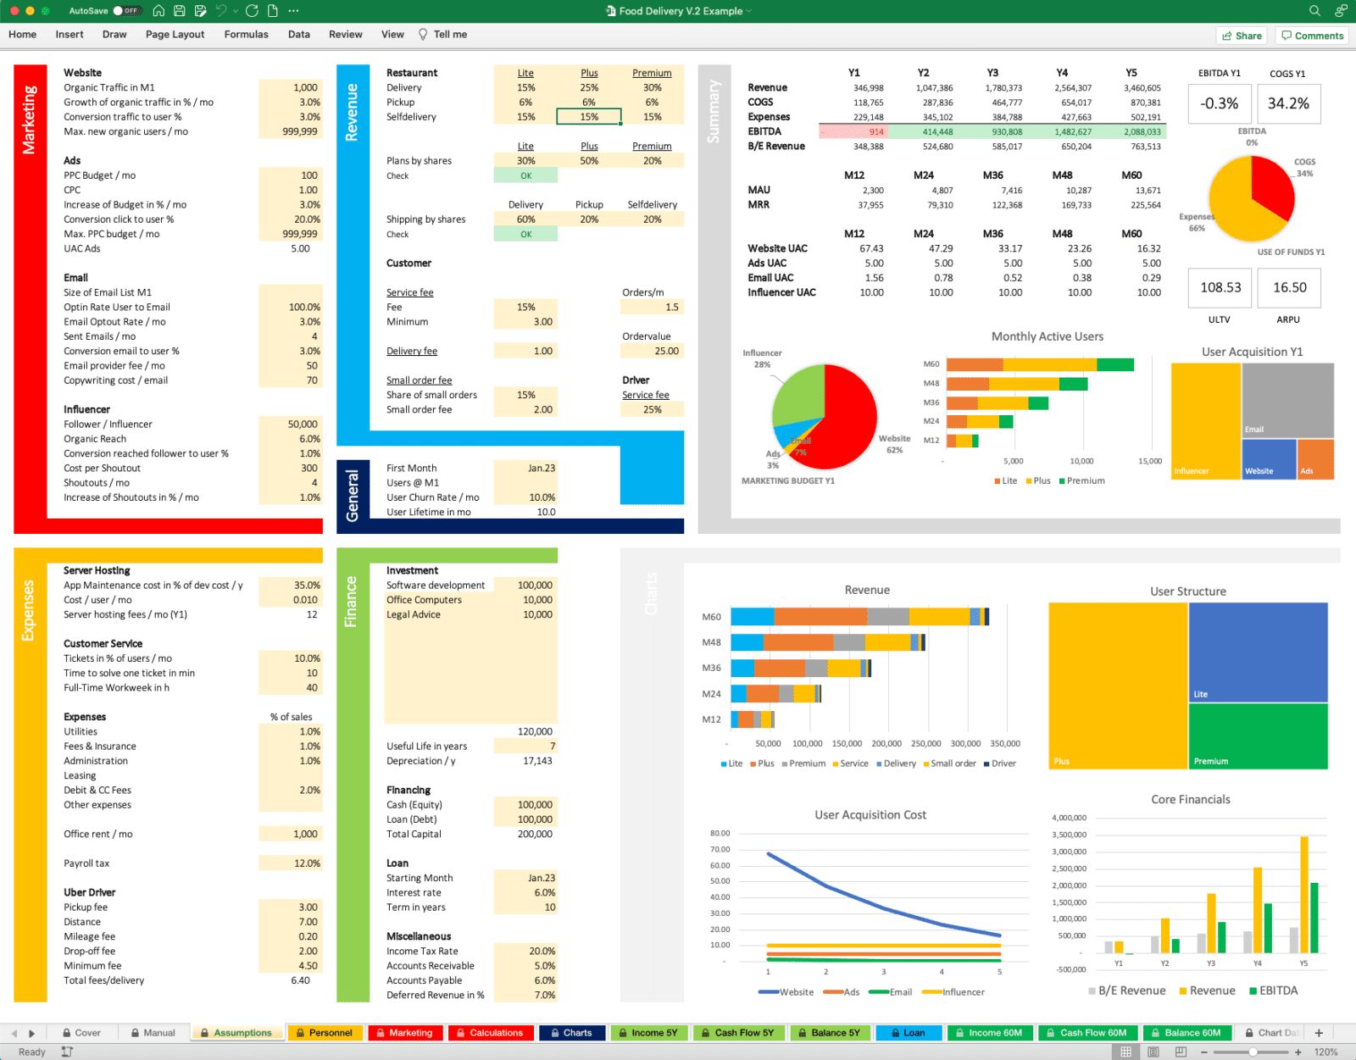The width and height of the screenshot is (1356, 1060).
Task: Click the Save As icon with pencil
Action: click(200, 11)
